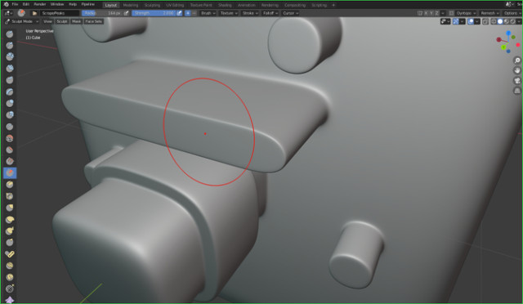
Task: Open the Falloff popover
Action: pos(270,13)
